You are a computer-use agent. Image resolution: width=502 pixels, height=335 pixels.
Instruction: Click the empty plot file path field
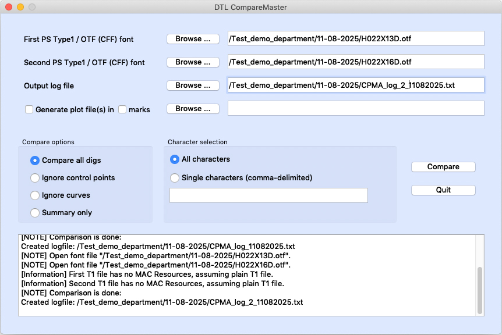coord(356,108)
